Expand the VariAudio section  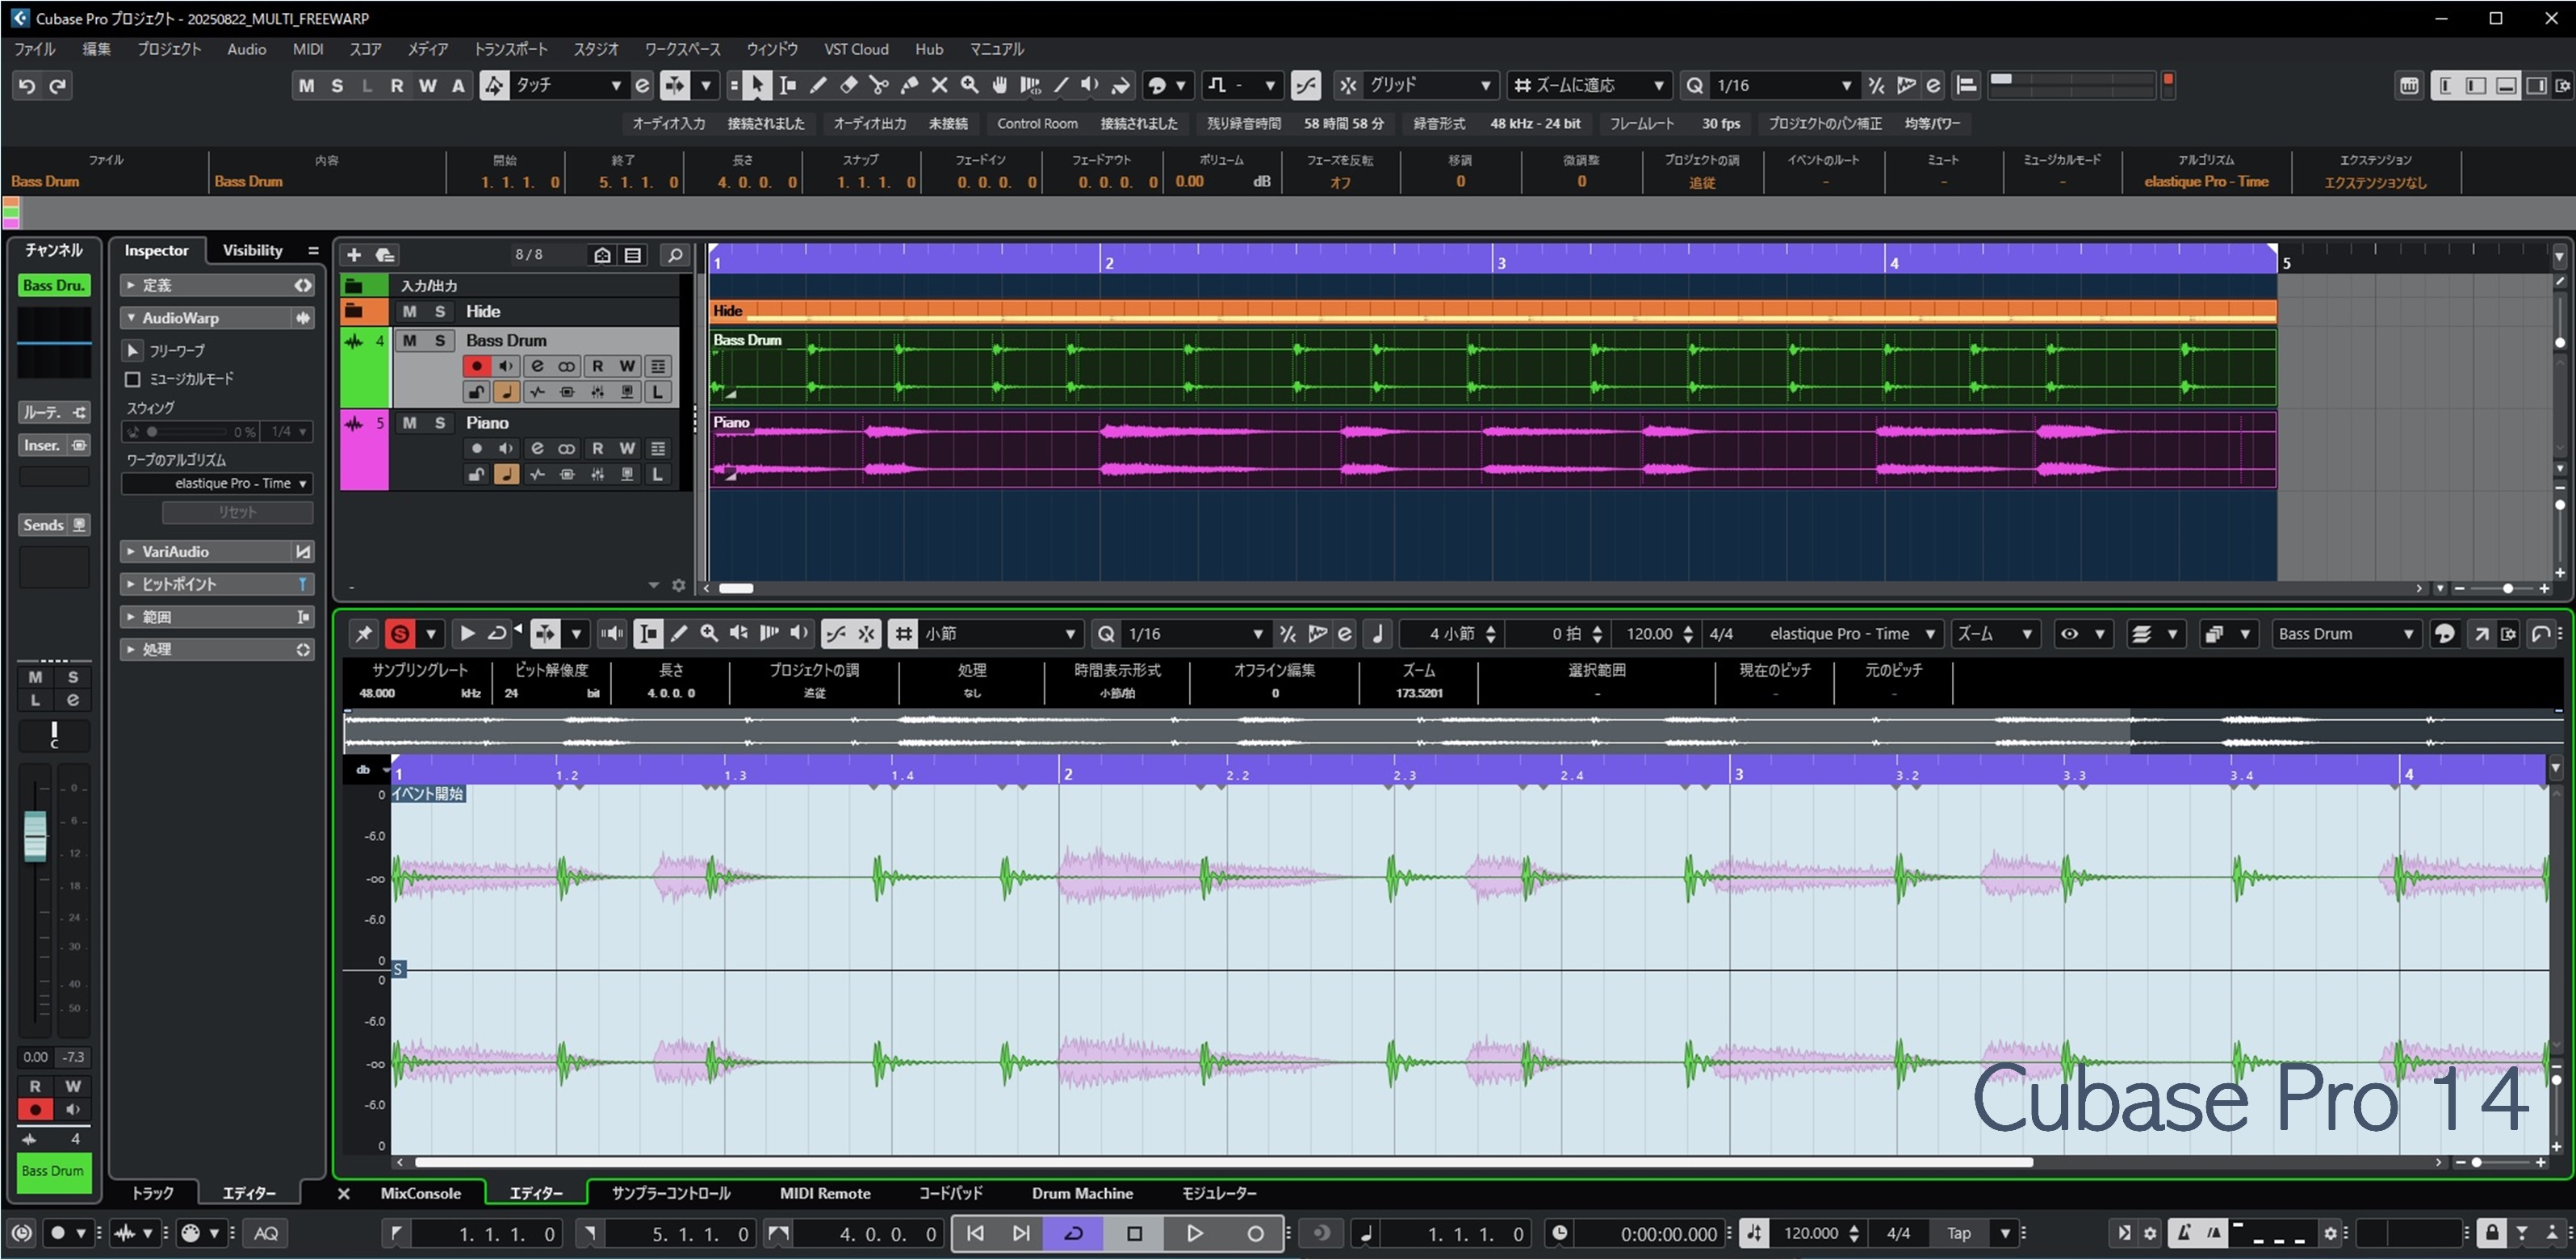(217, 552)
